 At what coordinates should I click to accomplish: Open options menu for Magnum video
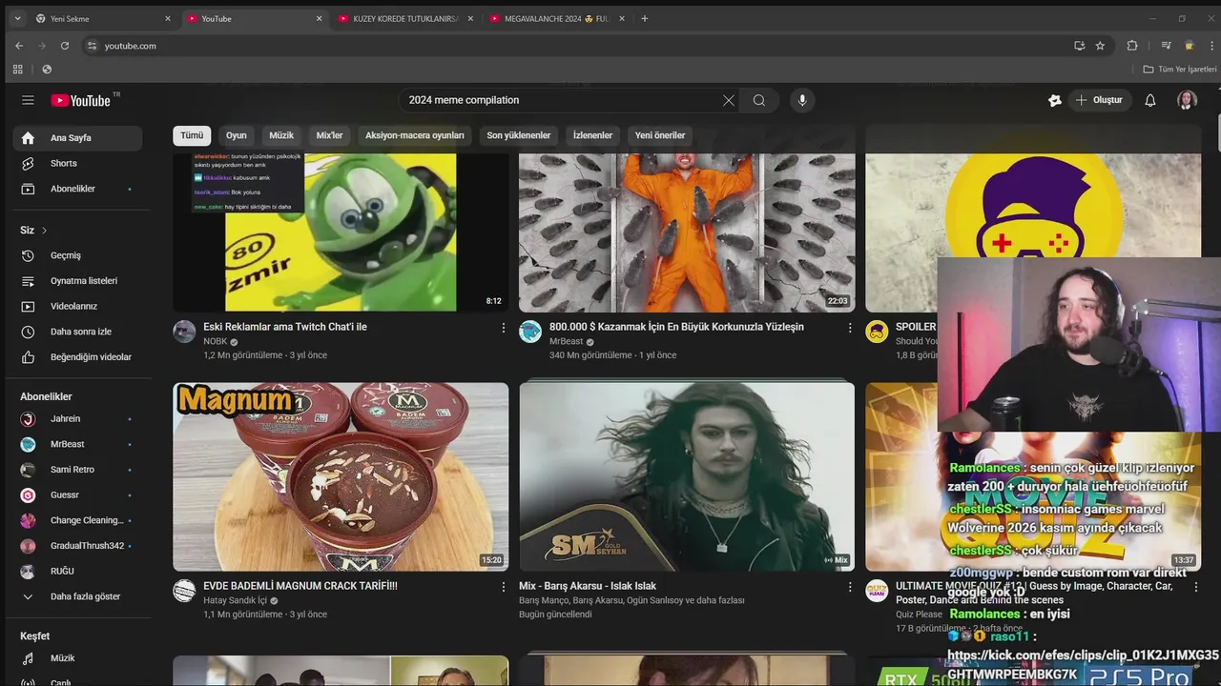pyautogui.click(x=504, y=588)
